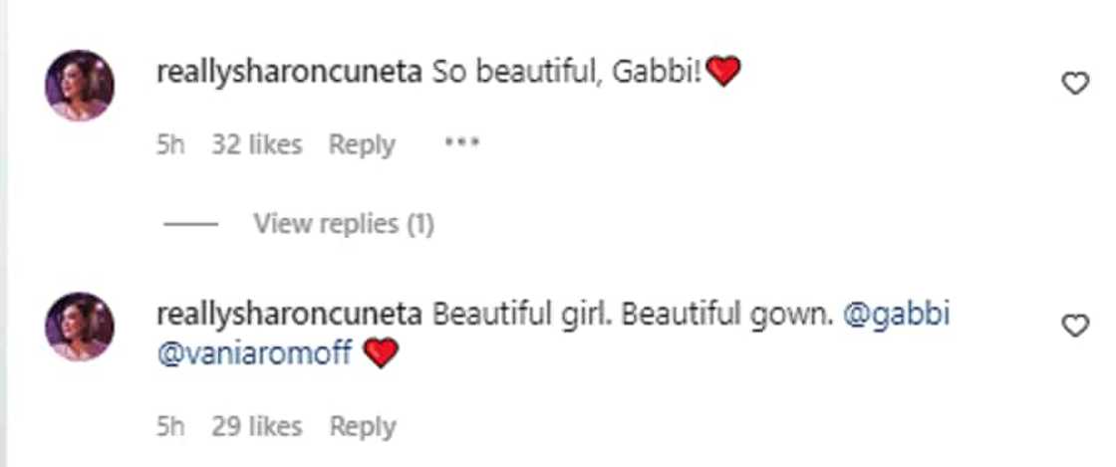Reply to the "So beautiful, Gabbi!" comment
Viewport: 1116px width, 467px height.
click(x=362, y=144)
